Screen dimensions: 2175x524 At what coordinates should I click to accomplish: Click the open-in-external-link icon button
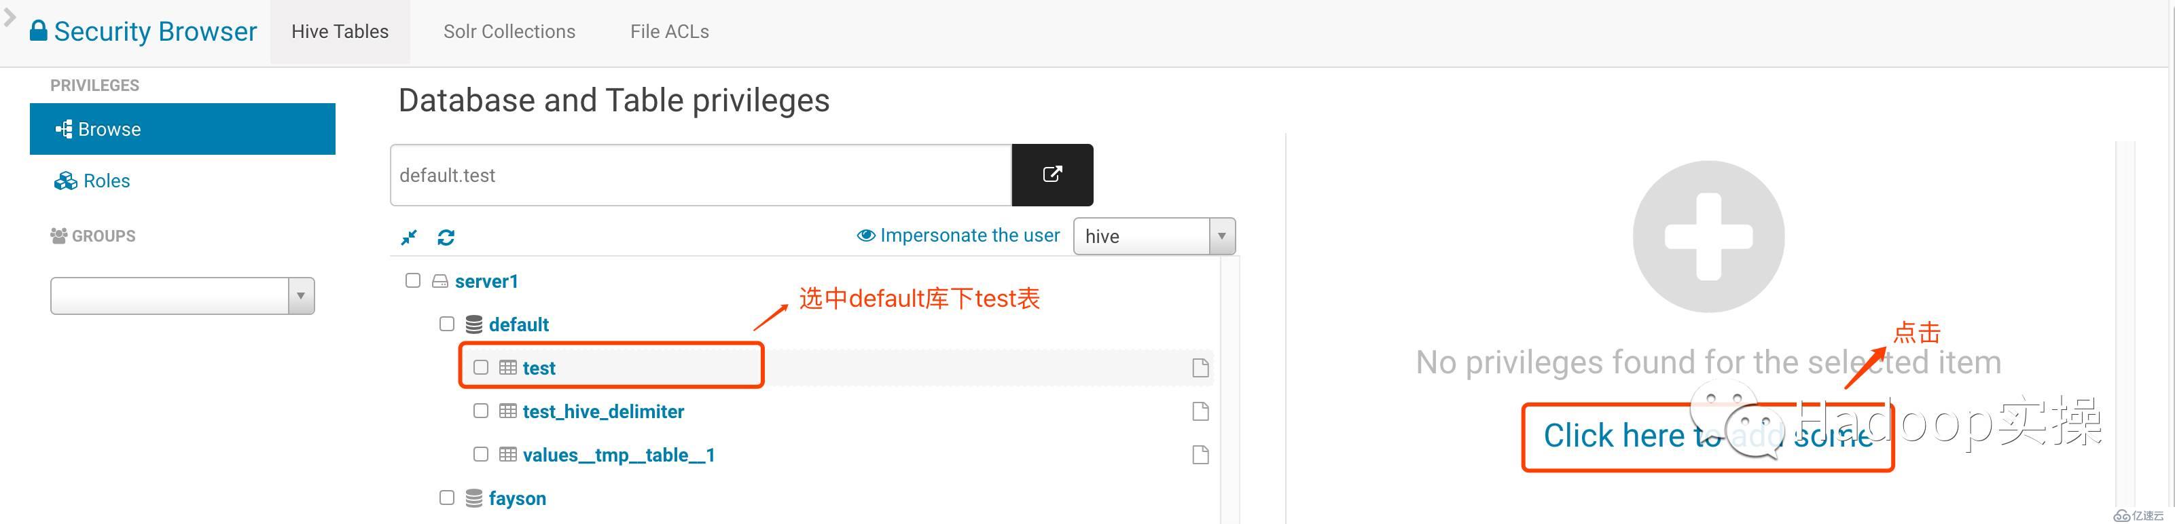pos(1052,174)
